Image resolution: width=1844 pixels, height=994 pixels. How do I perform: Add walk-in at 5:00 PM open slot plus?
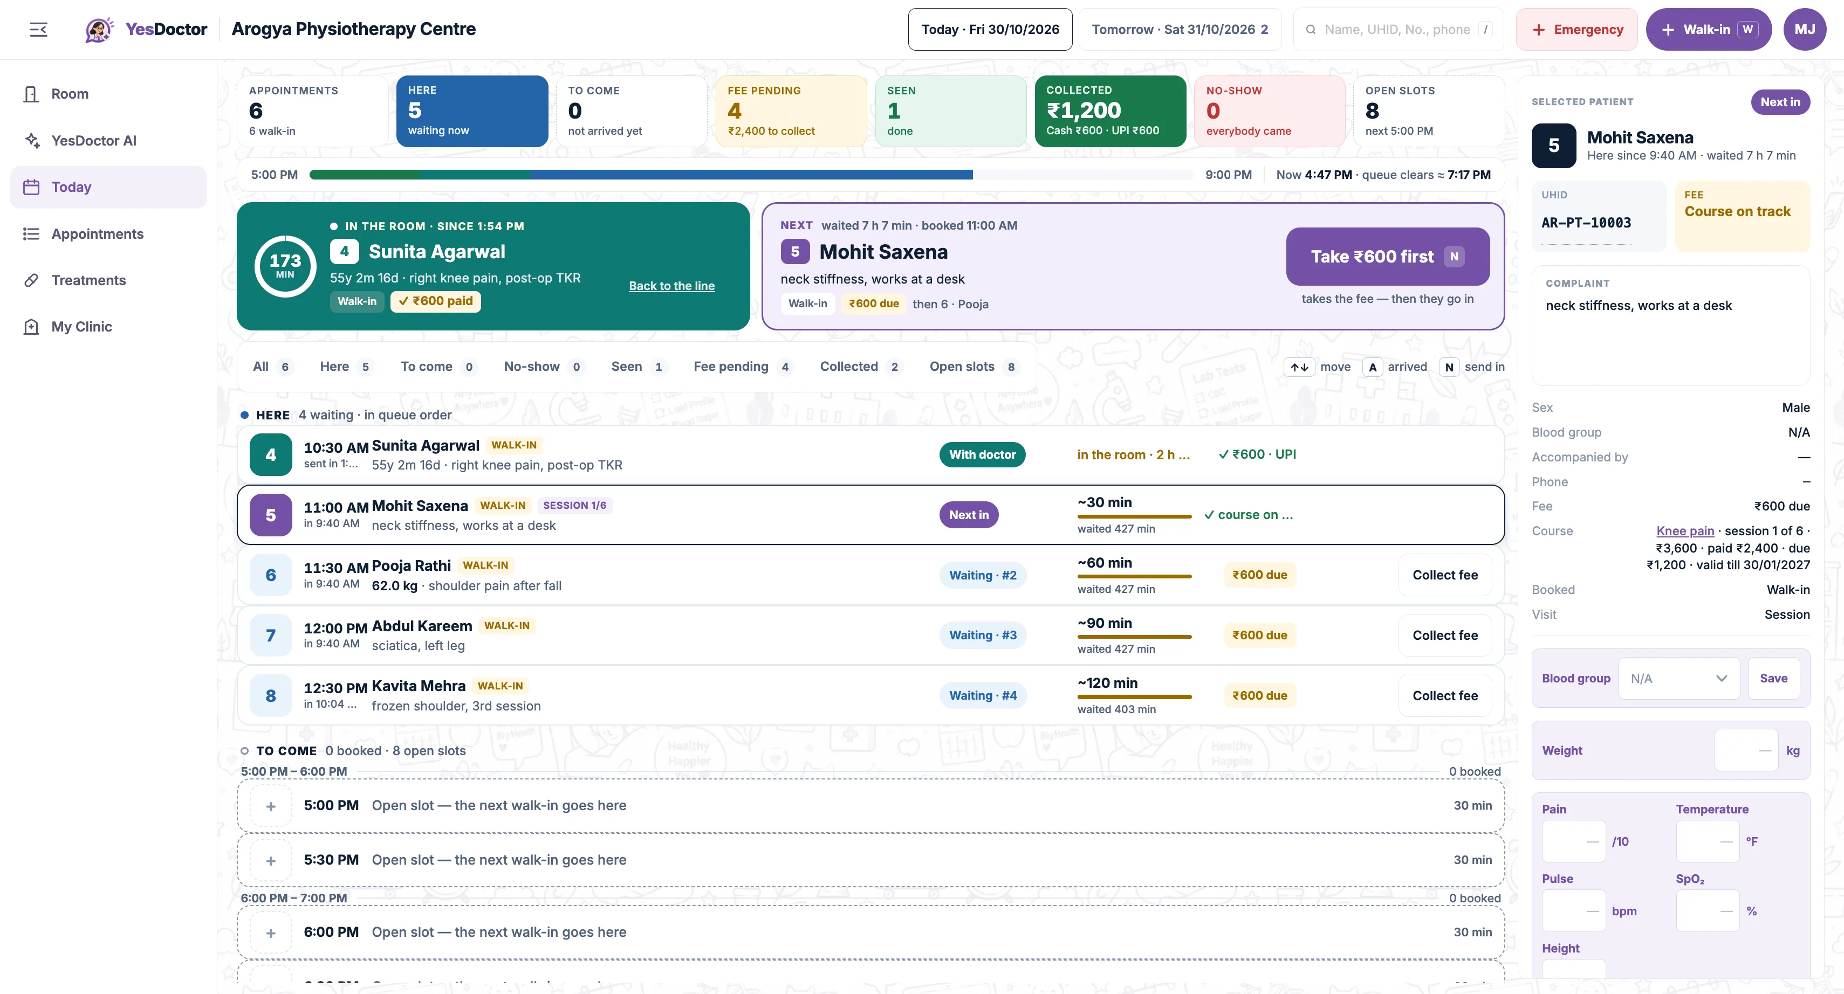point(271,806)
